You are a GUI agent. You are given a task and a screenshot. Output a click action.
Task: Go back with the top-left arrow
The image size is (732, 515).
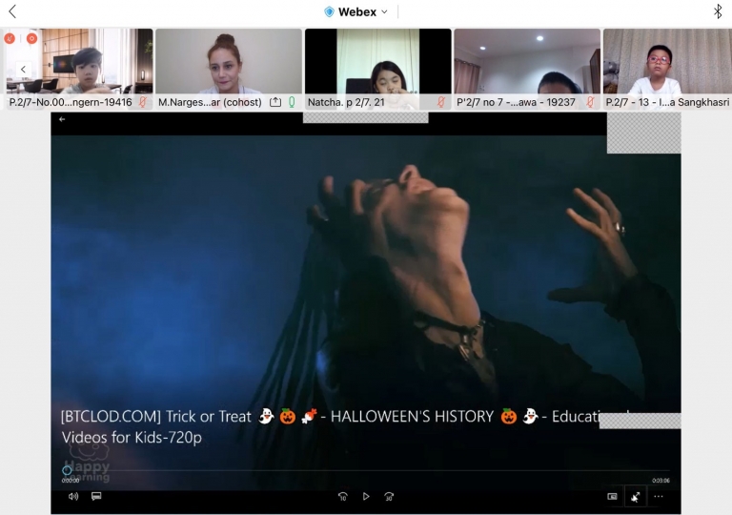[x=12, y=11]
